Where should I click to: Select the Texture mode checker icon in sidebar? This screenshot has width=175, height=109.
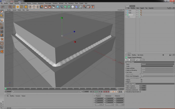[2, 44]
